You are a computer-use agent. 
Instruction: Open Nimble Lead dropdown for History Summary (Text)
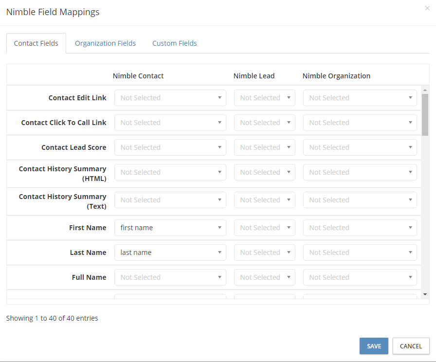point(265,200)
